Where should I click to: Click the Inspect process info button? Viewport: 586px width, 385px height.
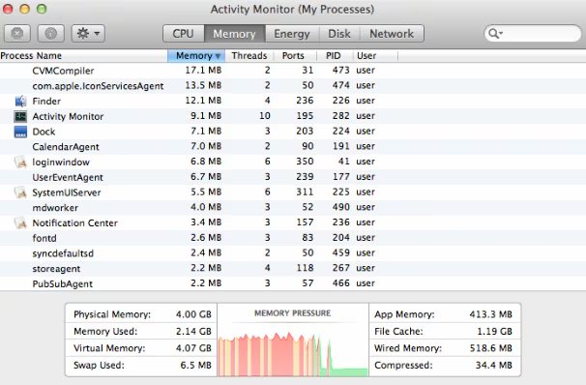tap(51, 34)
